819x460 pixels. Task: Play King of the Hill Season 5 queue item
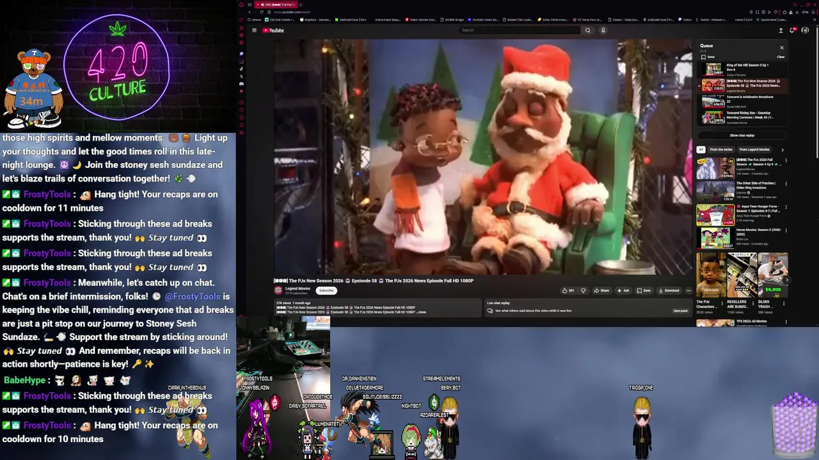742,68
